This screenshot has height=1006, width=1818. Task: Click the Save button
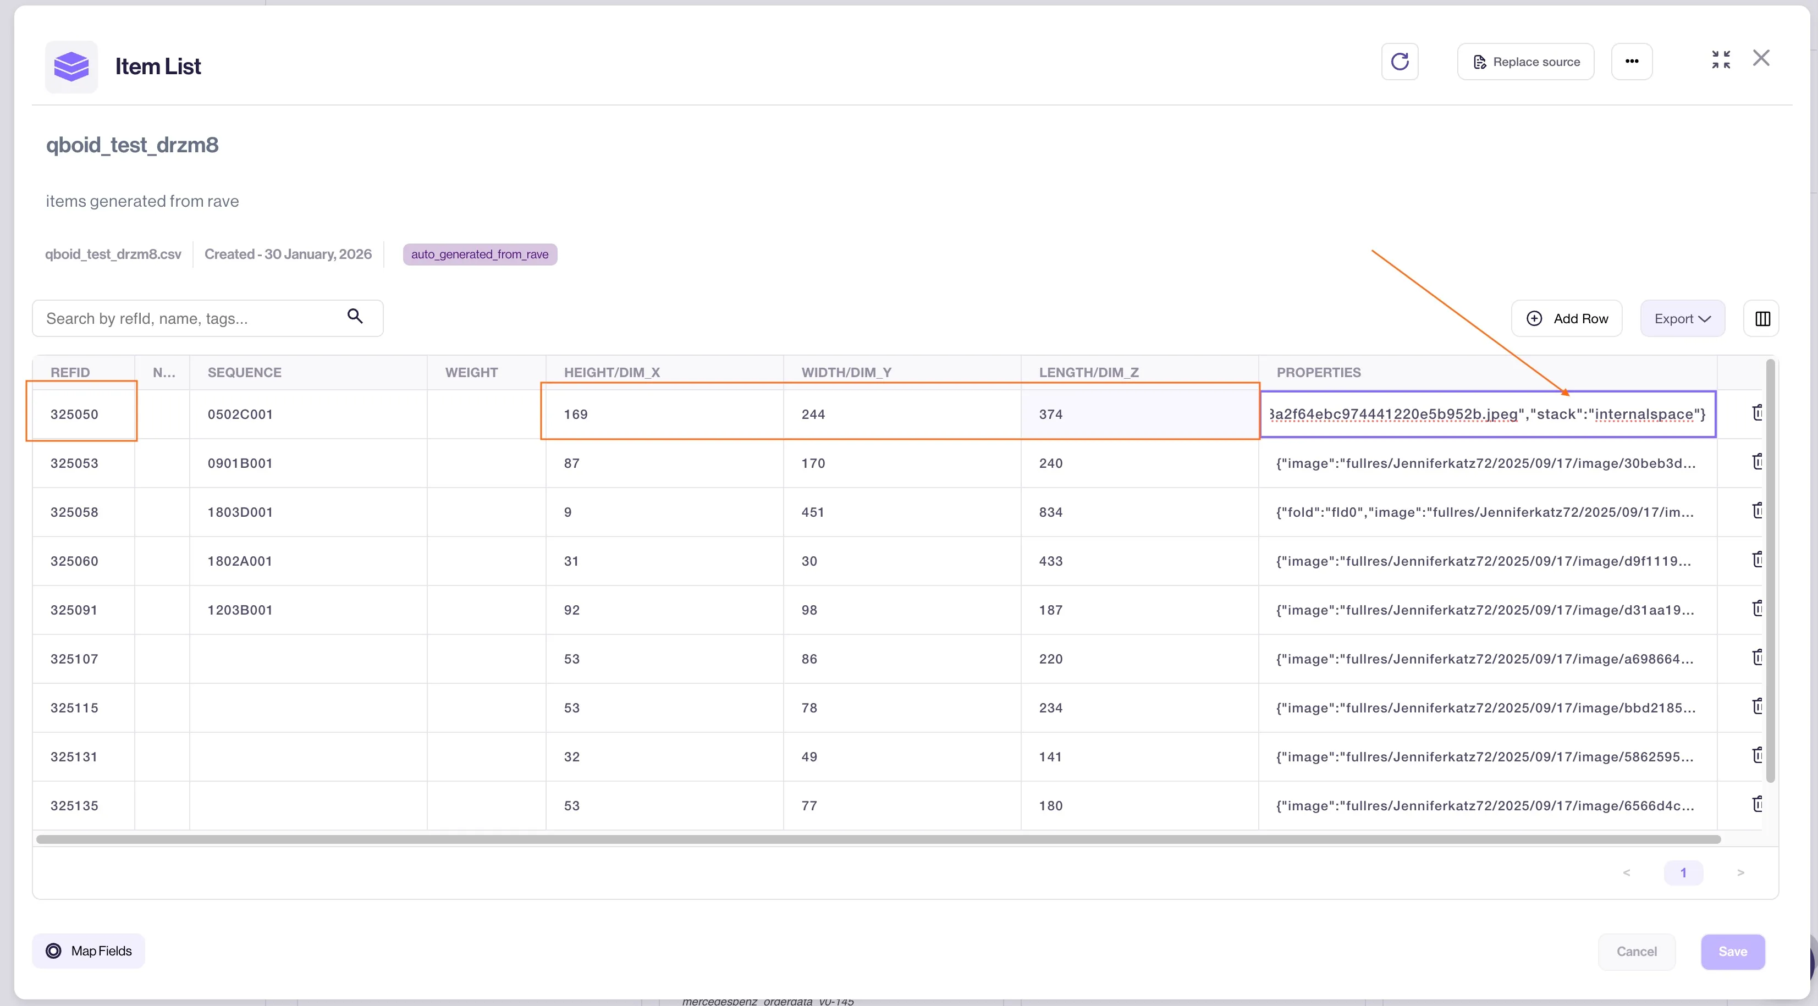pyautogui.click(x=1733, y=952)
